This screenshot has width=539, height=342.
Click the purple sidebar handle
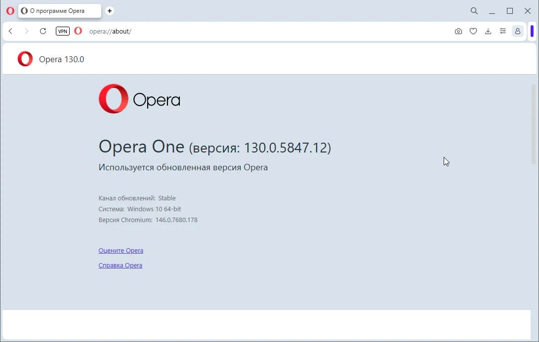[x=532, y=31]
